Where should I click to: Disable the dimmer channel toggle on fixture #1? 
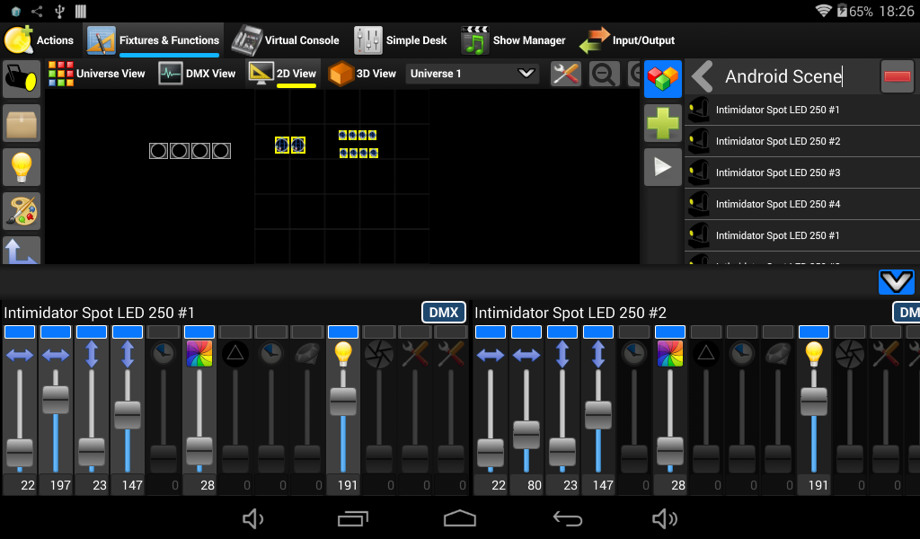tap(343, 332)
